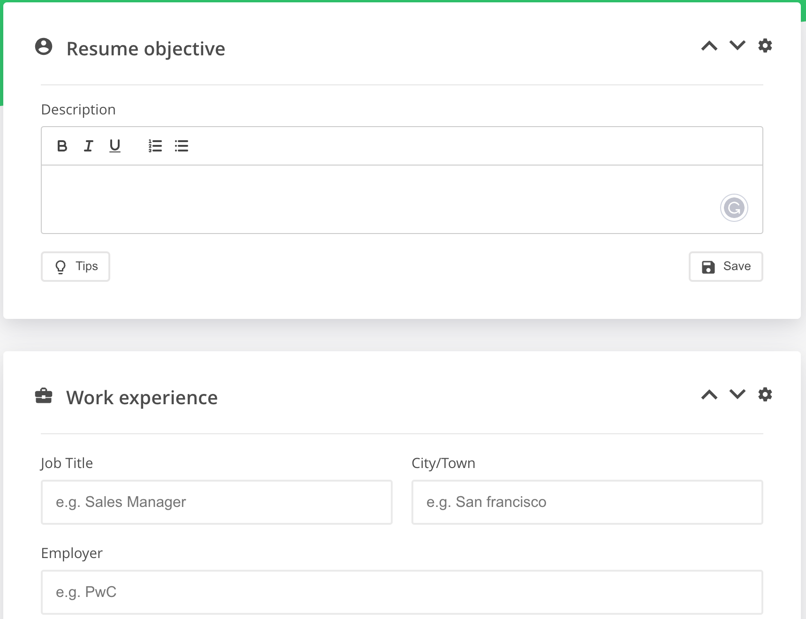Viewport: 806px width, 619px height.
Task: Apply italic formatting in Description editor
Action: coord(88,146)
